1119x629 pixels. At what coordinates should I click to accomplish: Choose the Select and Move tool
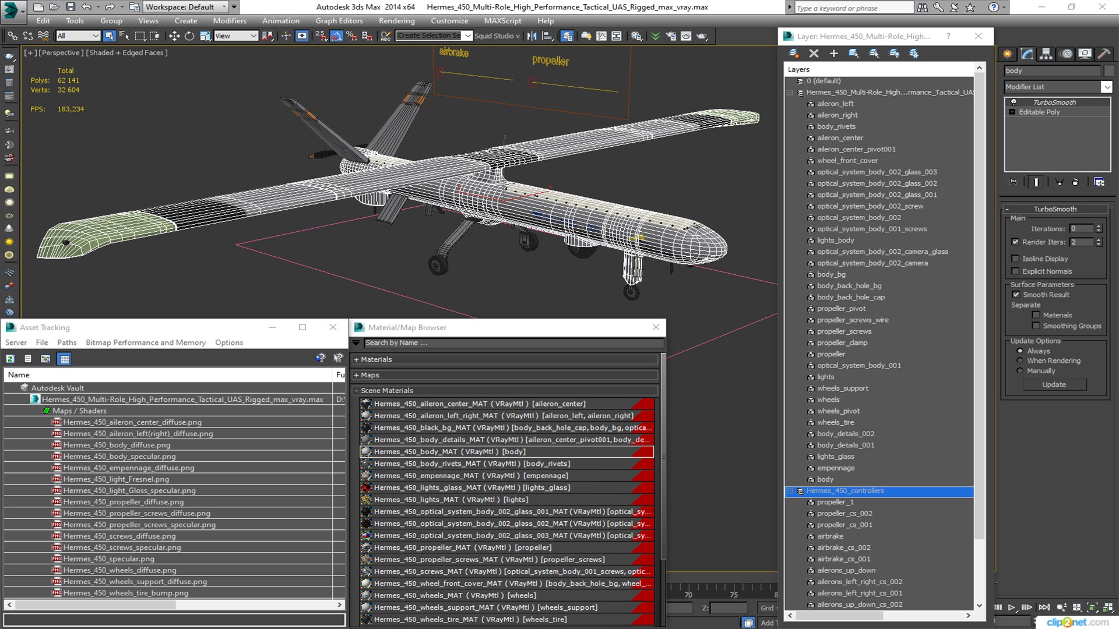[x=174, y=36]
